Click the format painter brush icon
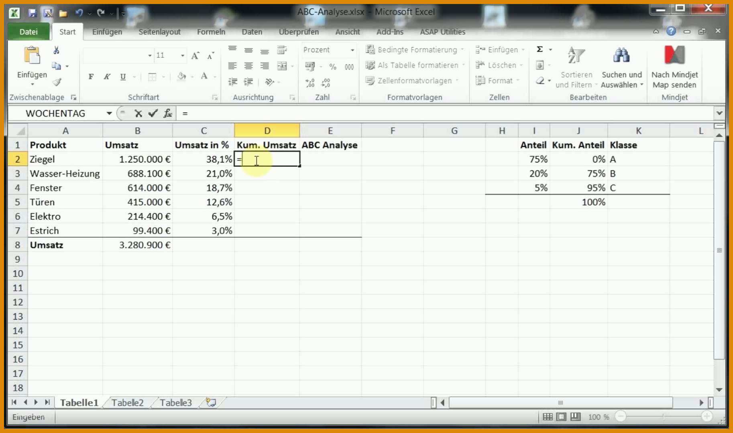 pos(57,82)
